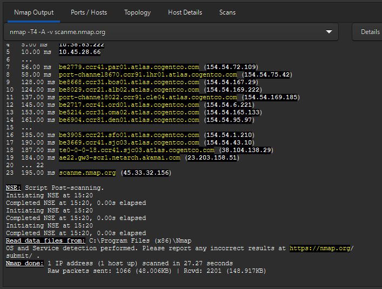This screenshot has width=382, height=289.
Task: Click IP address 154.54.169.222
Action: pyautogui.click(x=233, y=90)
